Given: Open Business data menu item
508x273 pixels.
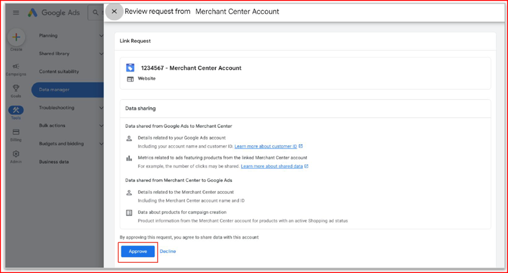Looking at the screenshot, I should pyautogui.click(x=54, y=162).
